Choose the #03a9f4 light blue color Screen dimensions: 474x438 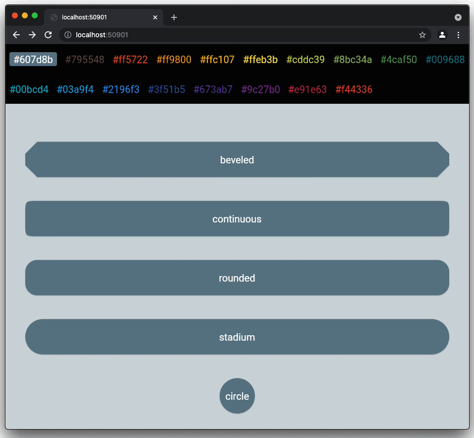[x=75, y=89]
